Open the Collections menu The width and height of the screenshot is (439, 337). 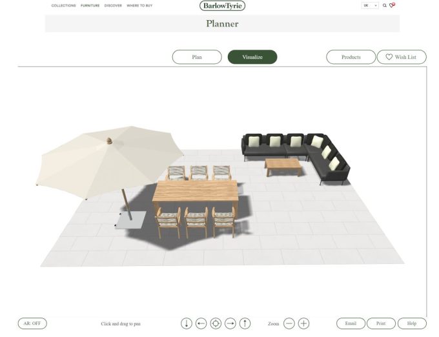(x=63, y=5)
